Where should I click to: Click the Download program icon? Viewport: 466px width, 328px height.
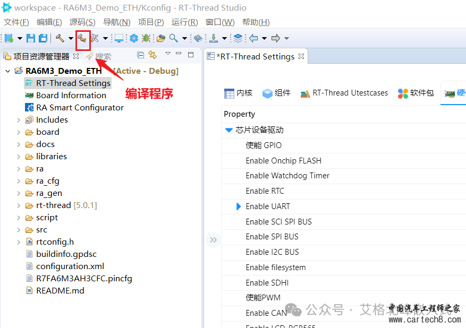click(x=214, y=38)
